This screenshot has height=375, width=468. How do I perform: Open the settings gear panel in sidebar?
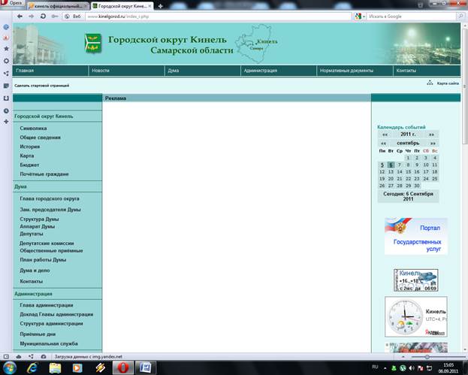6,60
